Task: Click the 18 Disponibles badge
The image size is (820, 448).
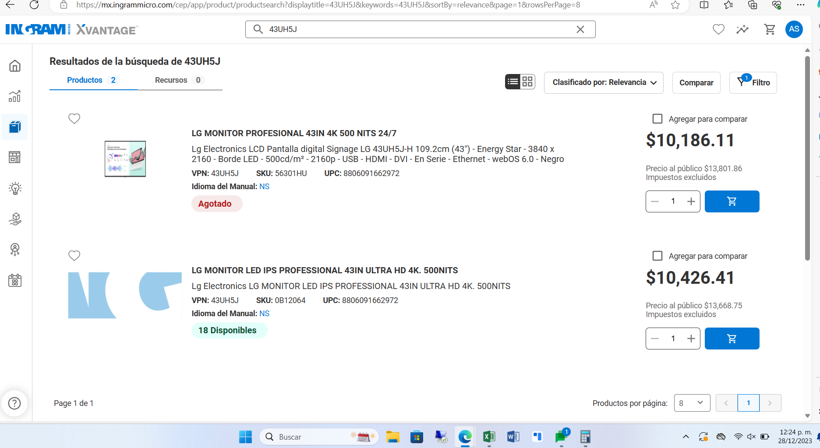Action: [x=229, y=330]
